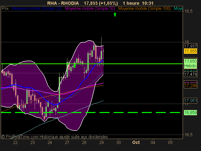Click the green 17,650 Hebdo level tag
The height and width of the screenshot is (151, 201).
[x=190, y=63]
